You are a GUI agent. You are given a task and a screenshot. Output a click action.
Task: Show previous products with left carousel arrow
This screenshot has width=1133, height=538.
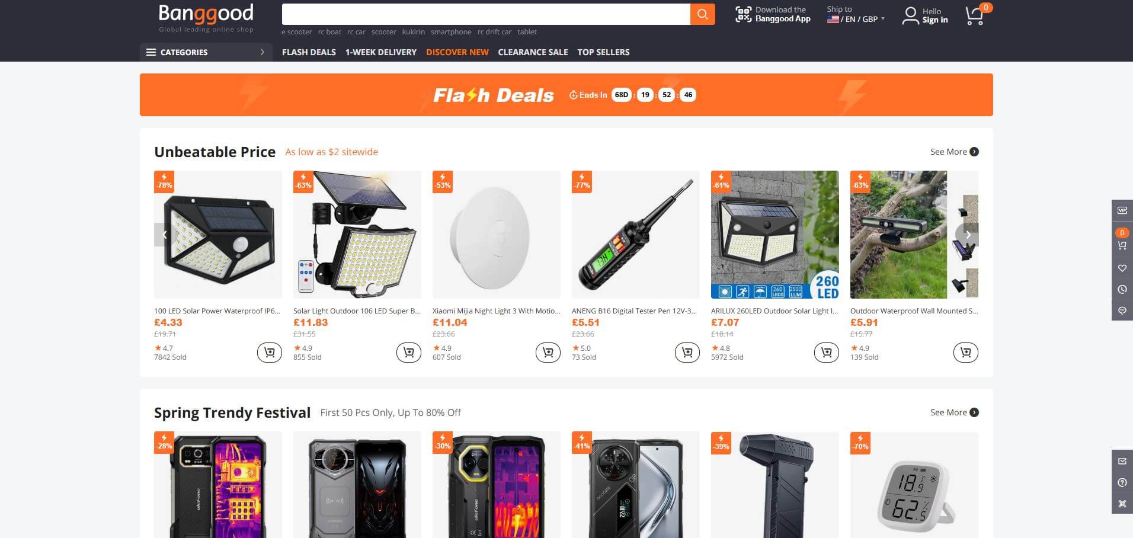(165, 235)
